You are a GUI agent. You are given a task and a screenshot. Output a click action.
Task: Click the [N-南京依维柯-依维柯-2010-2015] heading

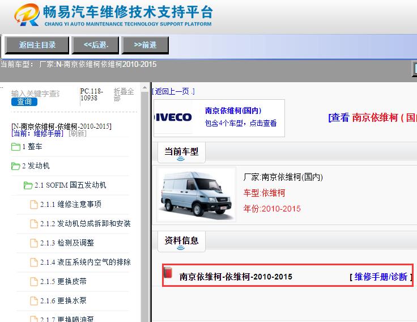[61, 126]
